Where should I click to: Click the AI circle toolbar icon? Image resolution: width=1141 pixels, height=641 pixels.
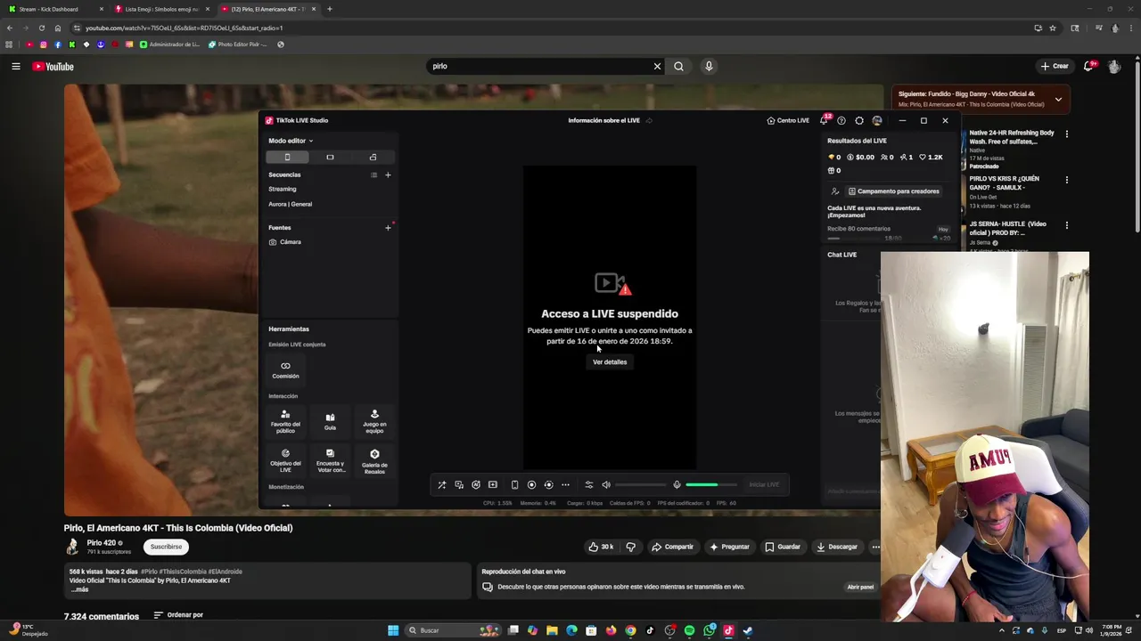476,485
